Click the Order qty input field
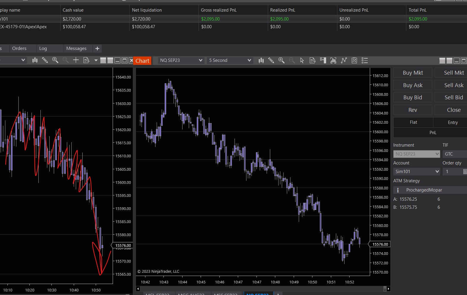The height and width of the screenshot is (295, 467). coord(452,172)
